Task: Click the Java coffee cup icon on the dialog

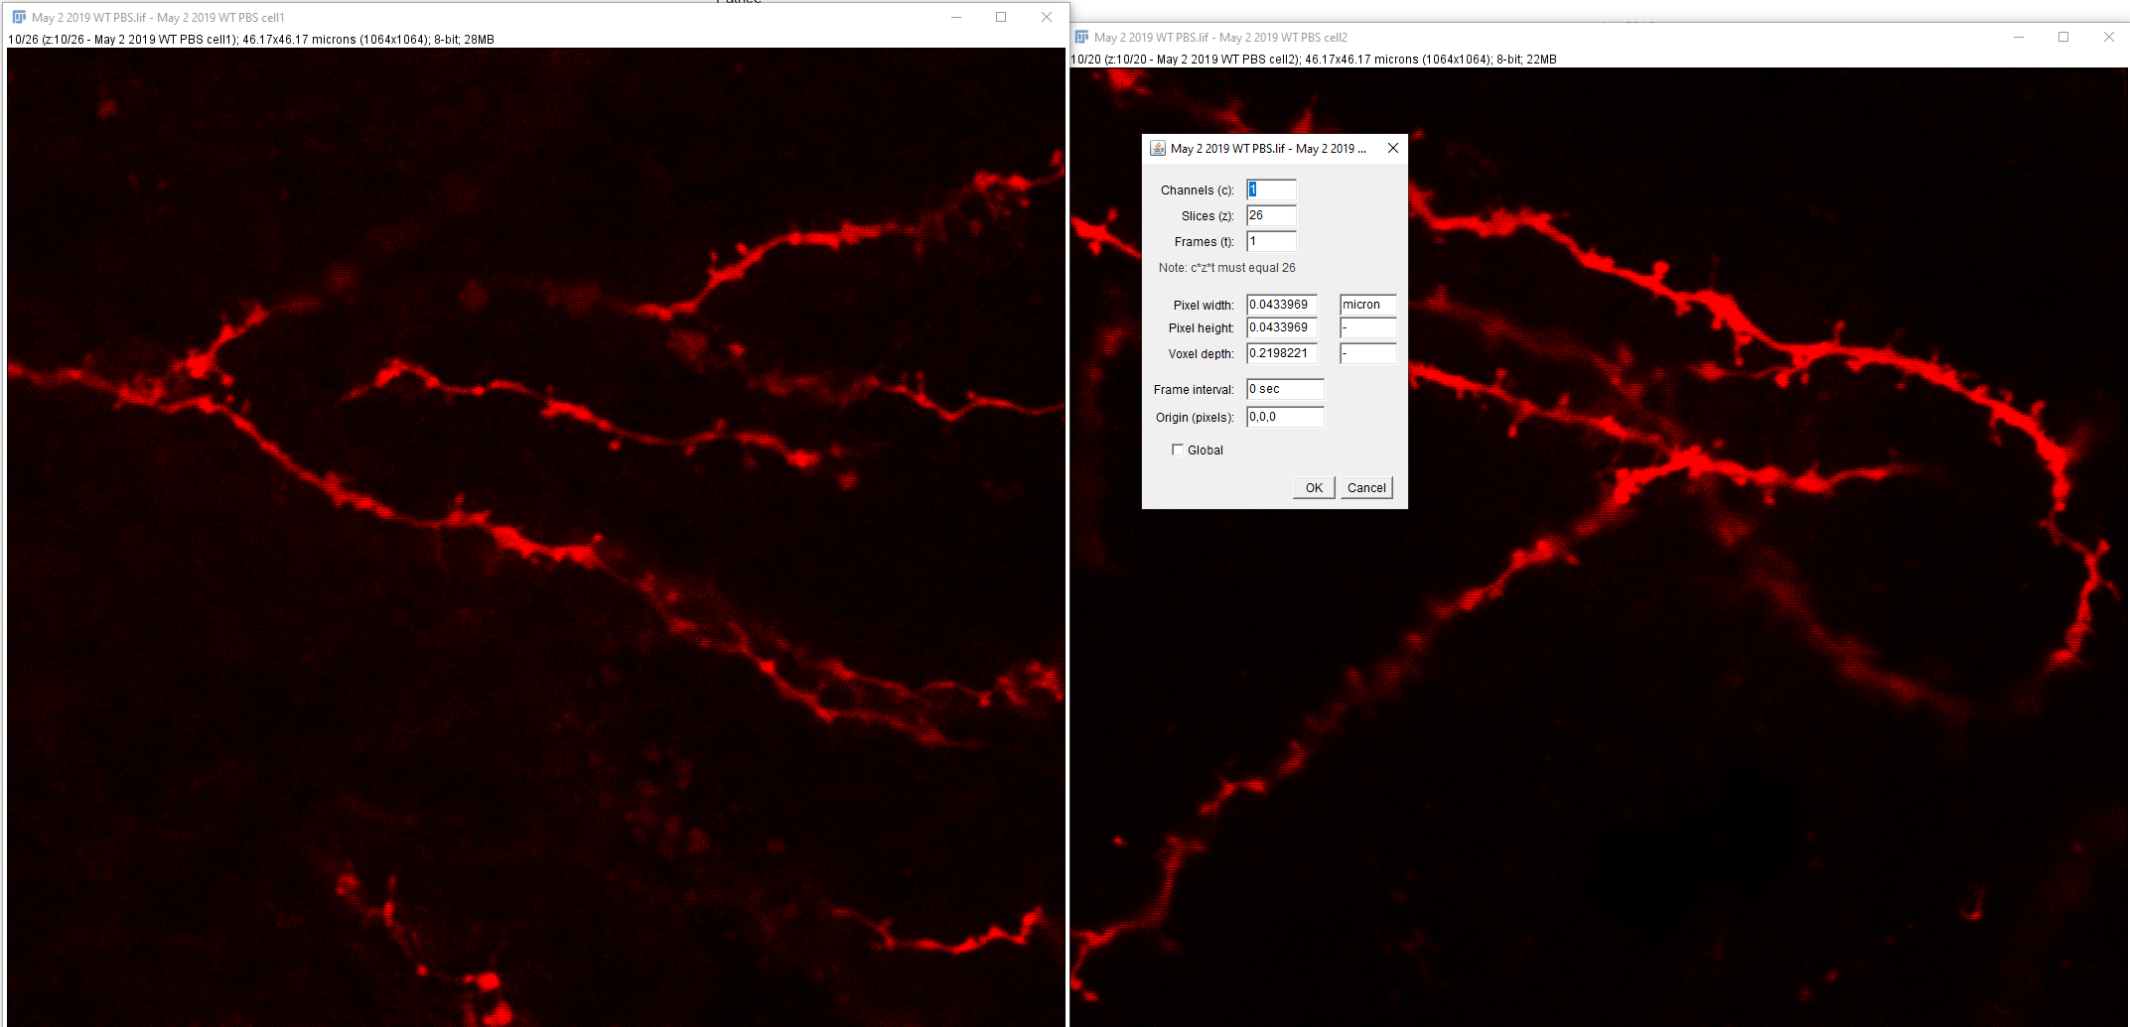Action: (1157, 148)
